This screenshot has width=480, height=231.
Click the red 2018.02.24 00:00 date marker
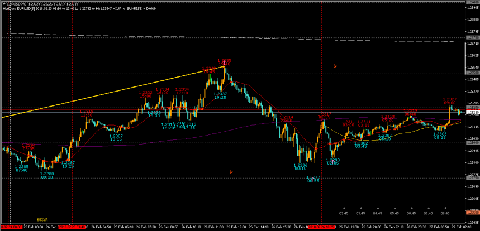[12, 227]
